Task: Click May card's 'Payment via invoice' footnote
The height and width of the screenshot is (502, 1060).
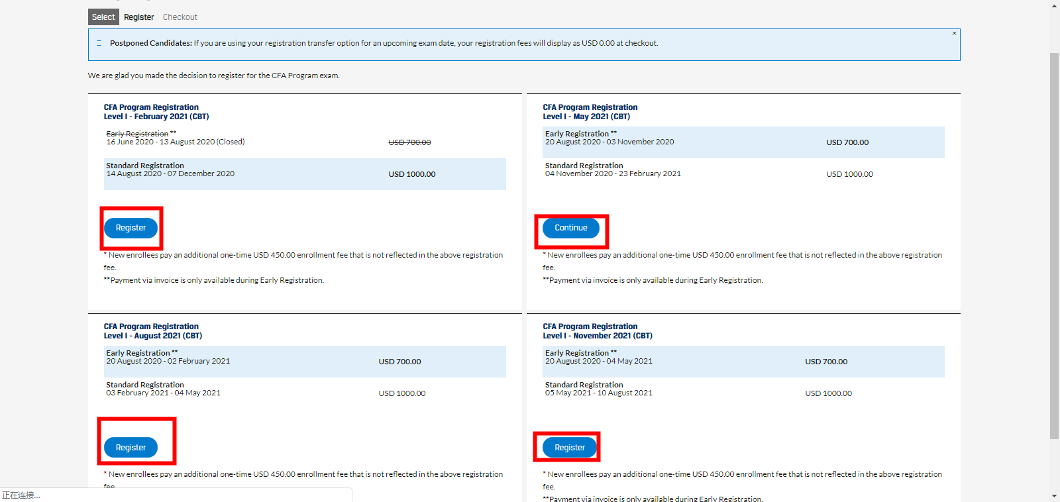Action: coord(653,280)
